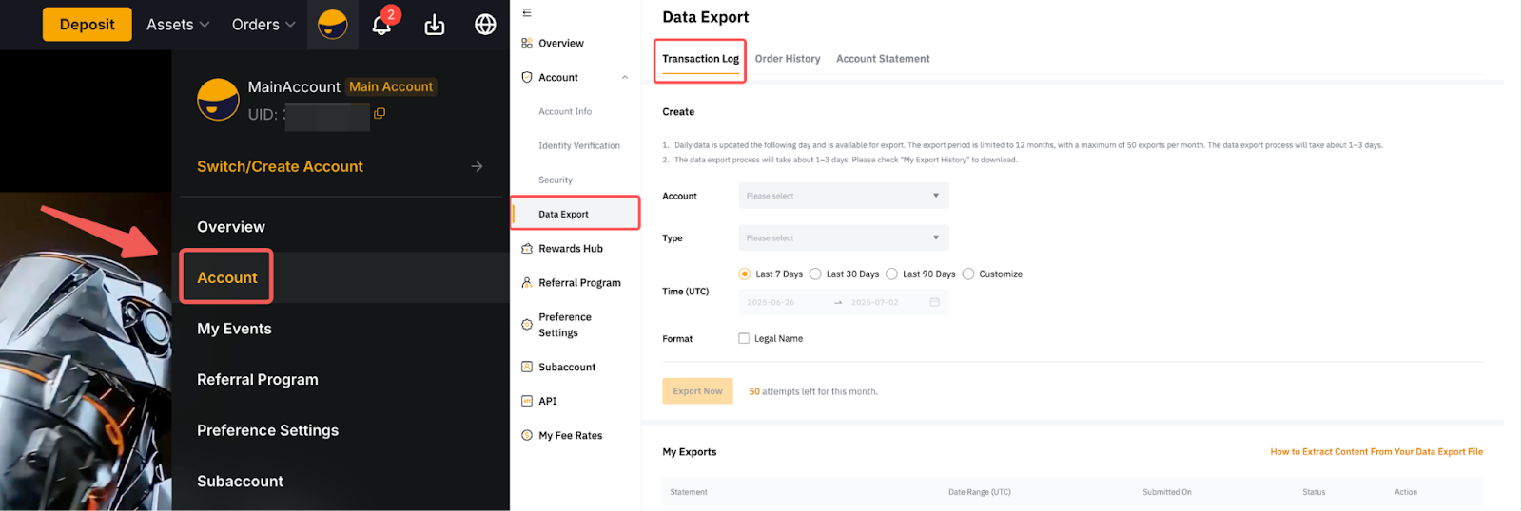
Task: Click the Switch/Create Account arrow icon
Action: pos(477,166)
